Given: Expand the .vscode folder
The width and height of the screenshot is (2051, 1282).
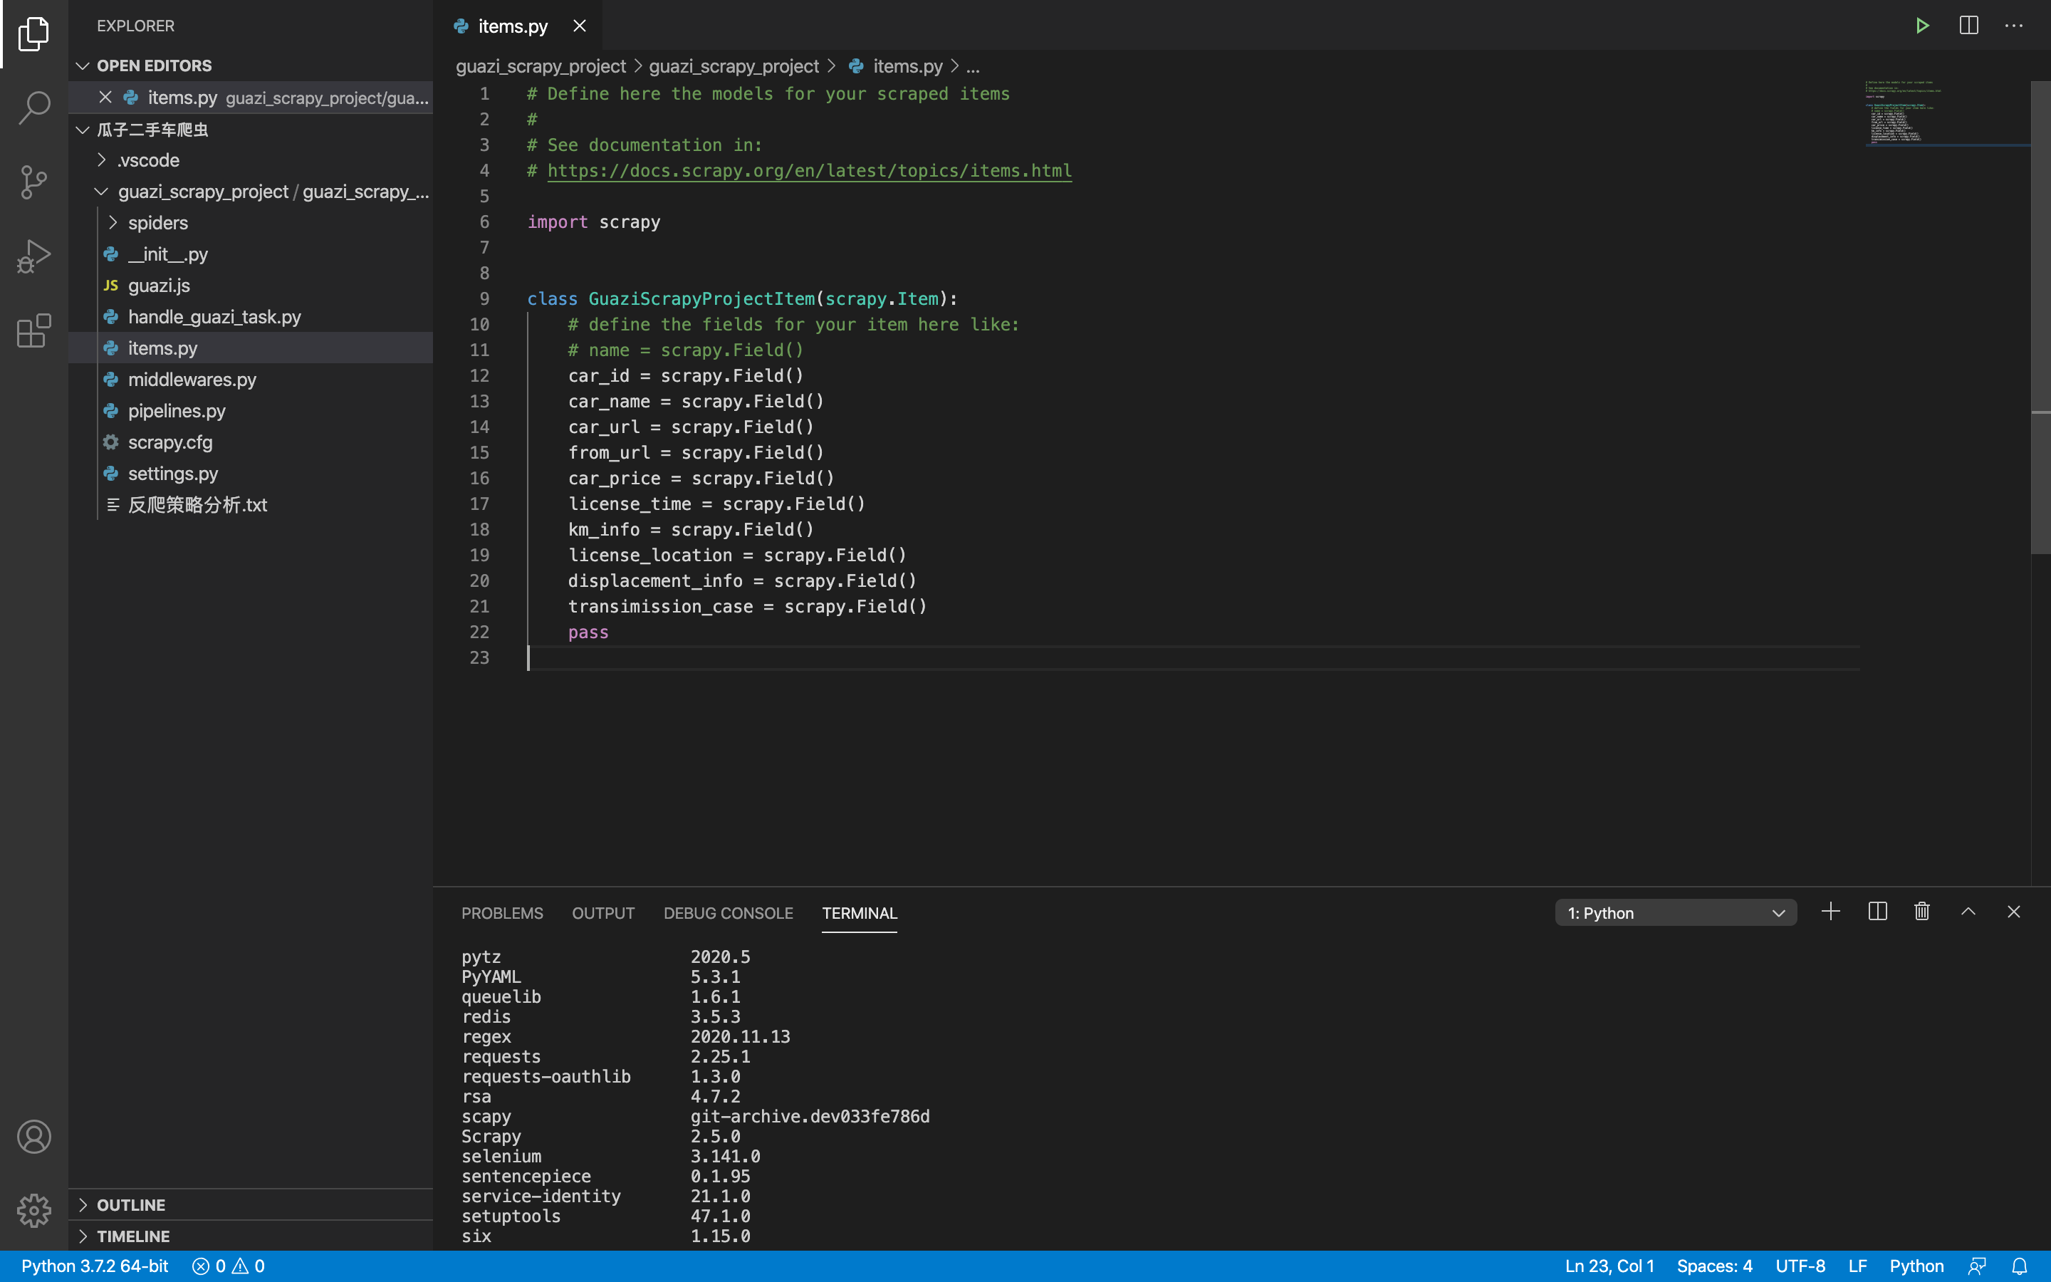Looking at the screenshot, I should [x=148, y=160].
